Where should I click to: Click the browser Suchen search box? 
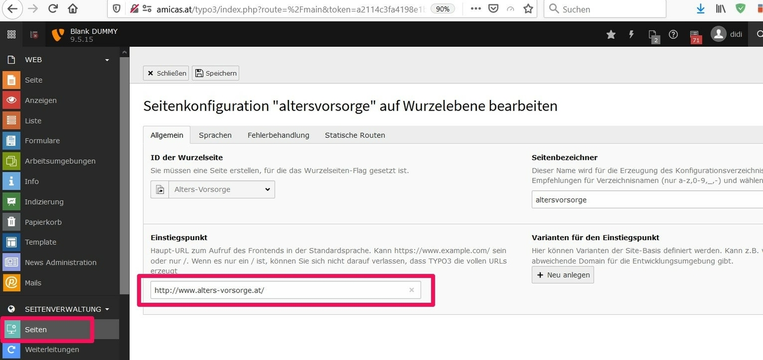605,9
